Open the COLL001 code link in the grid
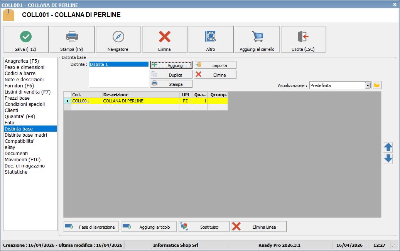Image resolution: width=400 pixels, height=251 pixels. click(81, 101)
